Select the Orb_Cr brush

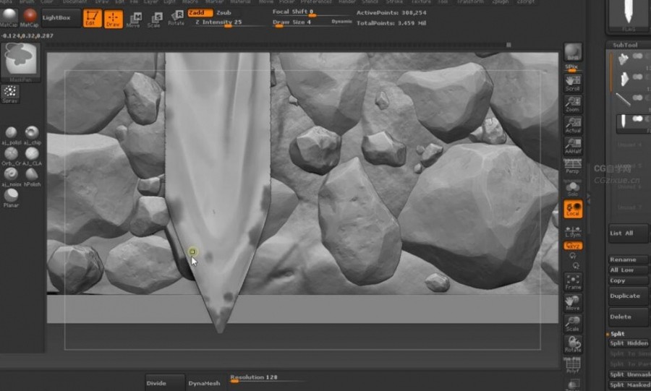(x=11, y=156)
